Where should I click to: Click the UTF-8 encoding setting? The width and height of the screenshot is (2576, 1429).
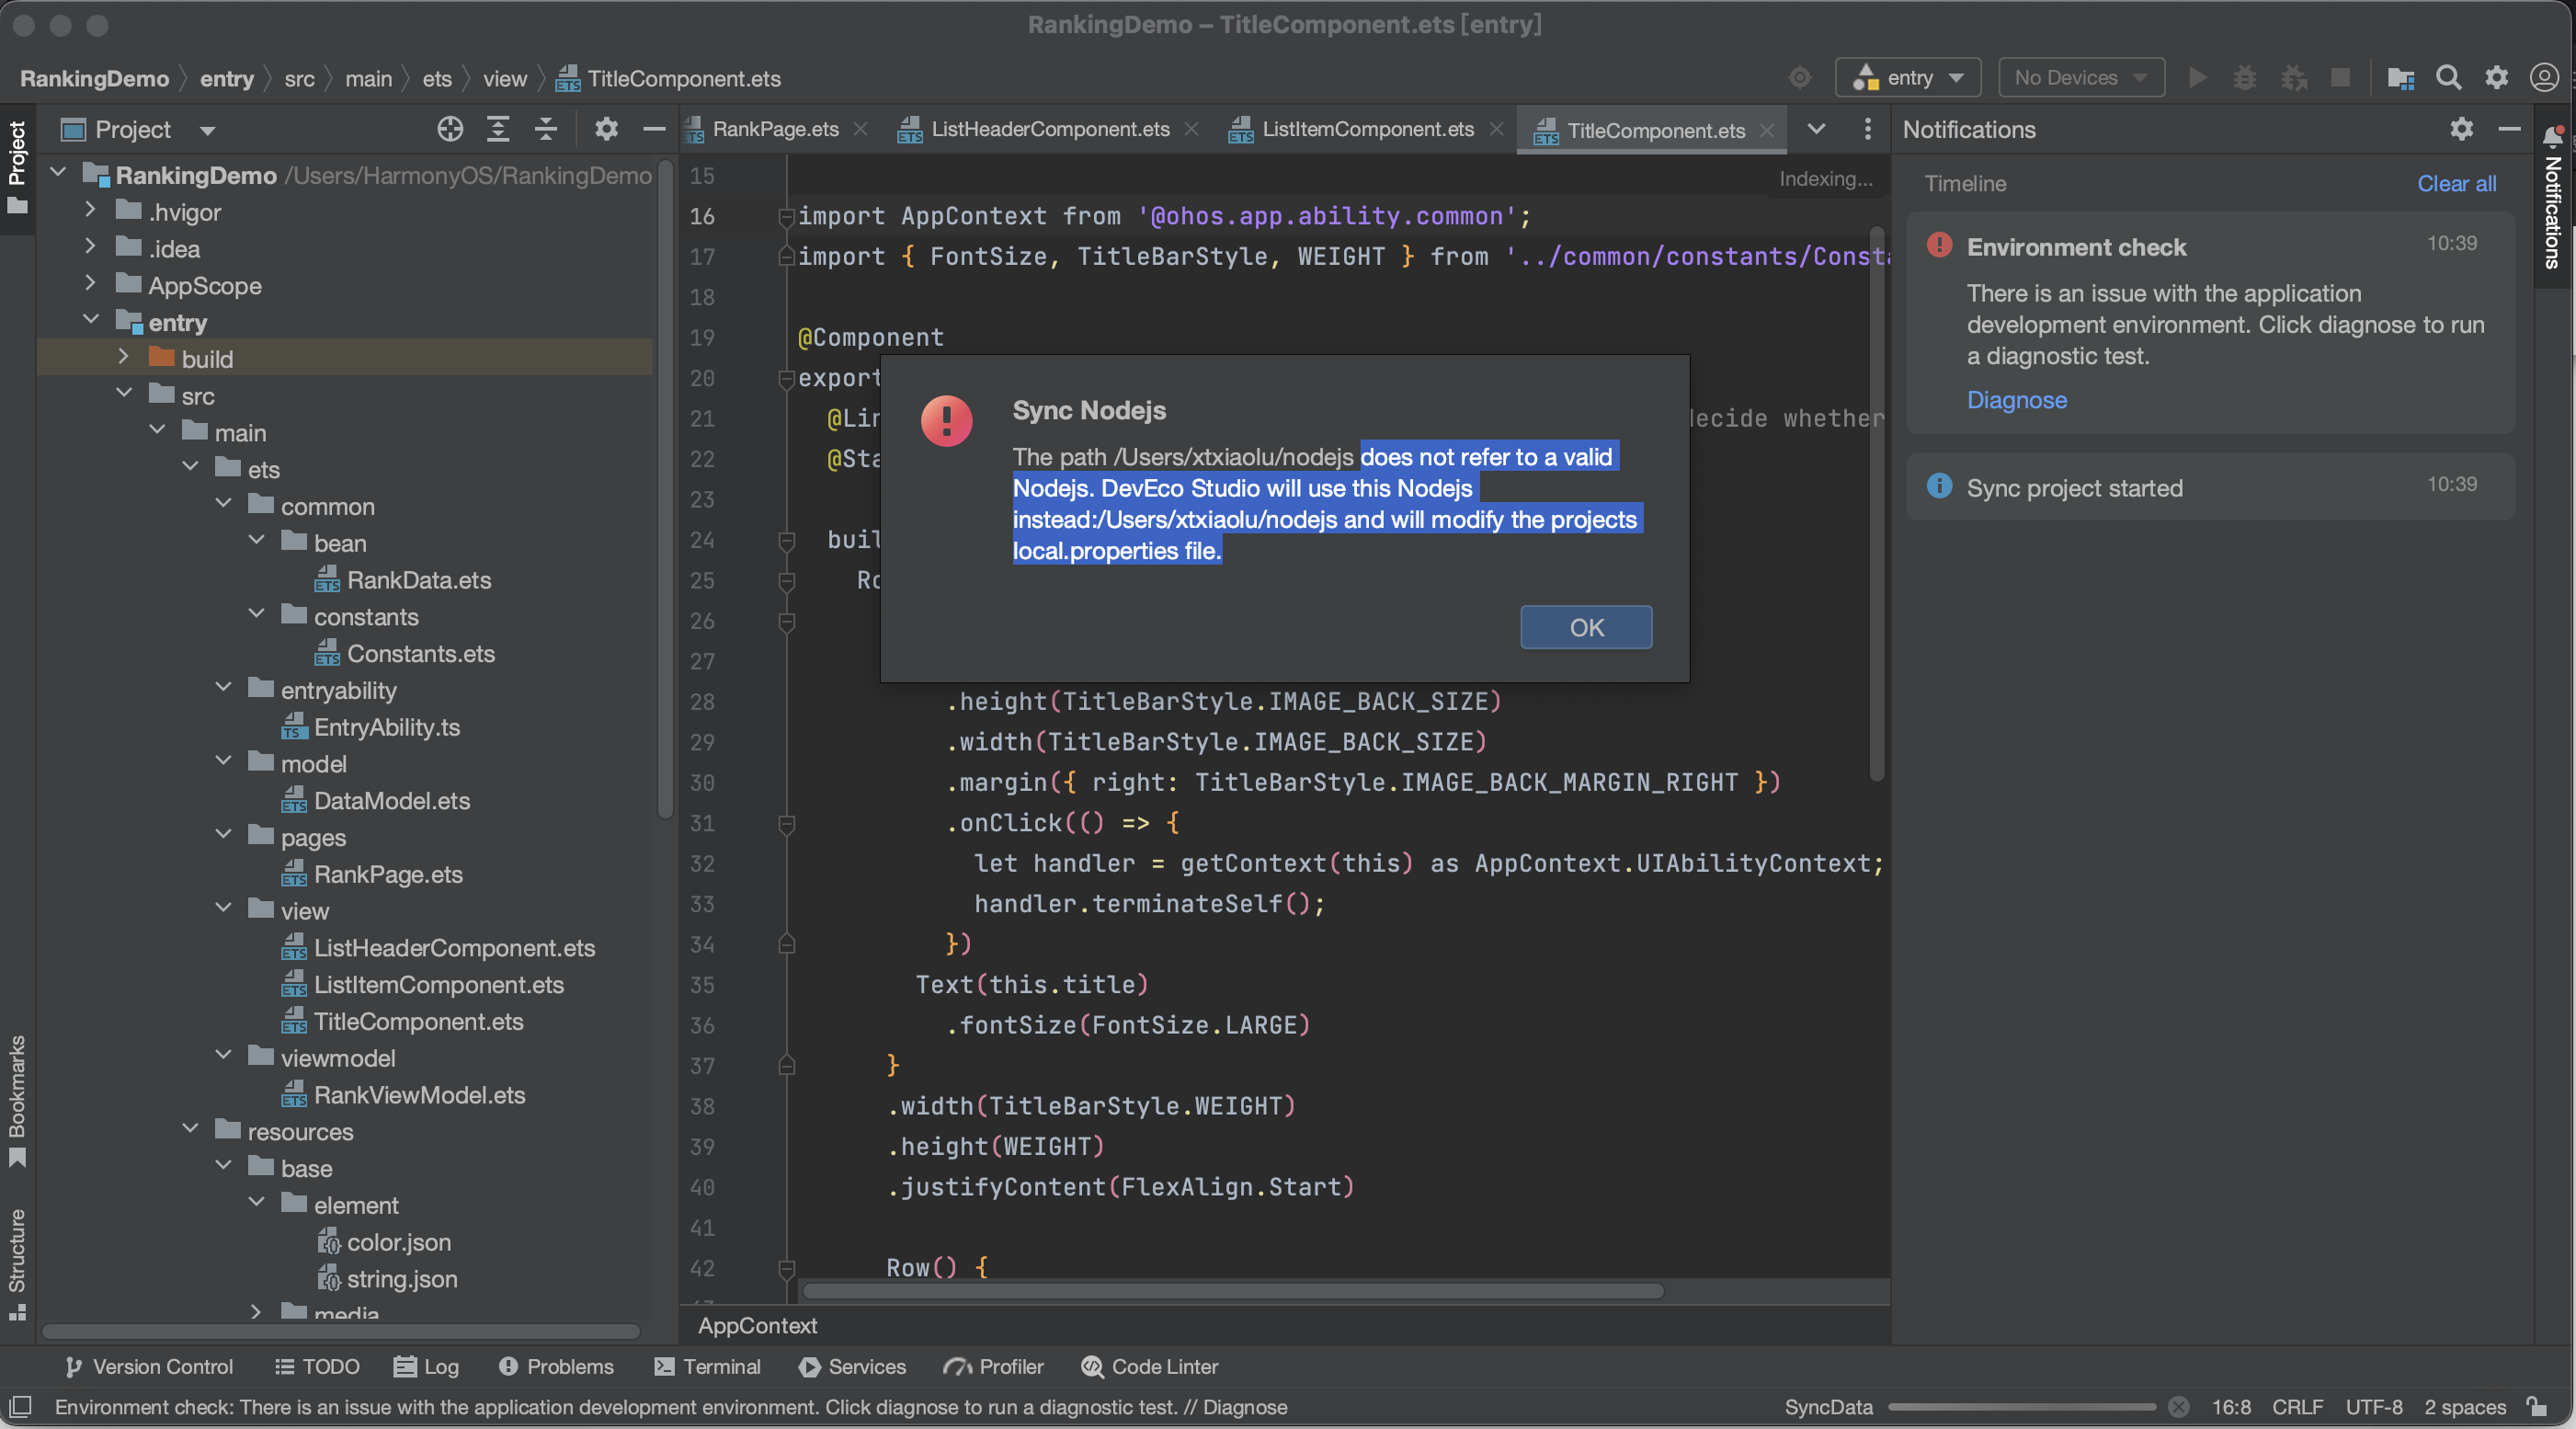pyautogui.click(x=2374, y=1407)
